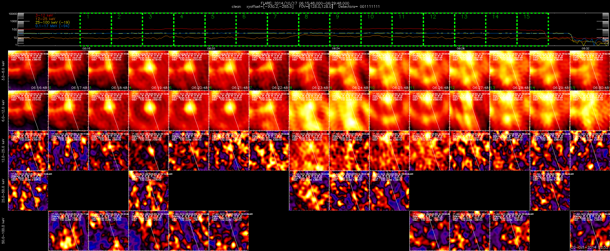Screen dimensions: 610x251
Task: Click the red '3-12 keV' legend entry
Action: (44, 15)
